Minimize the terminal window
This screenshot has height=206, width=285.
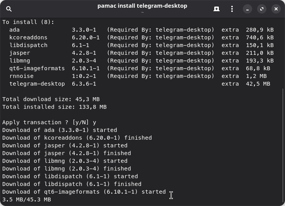point(247,9)
